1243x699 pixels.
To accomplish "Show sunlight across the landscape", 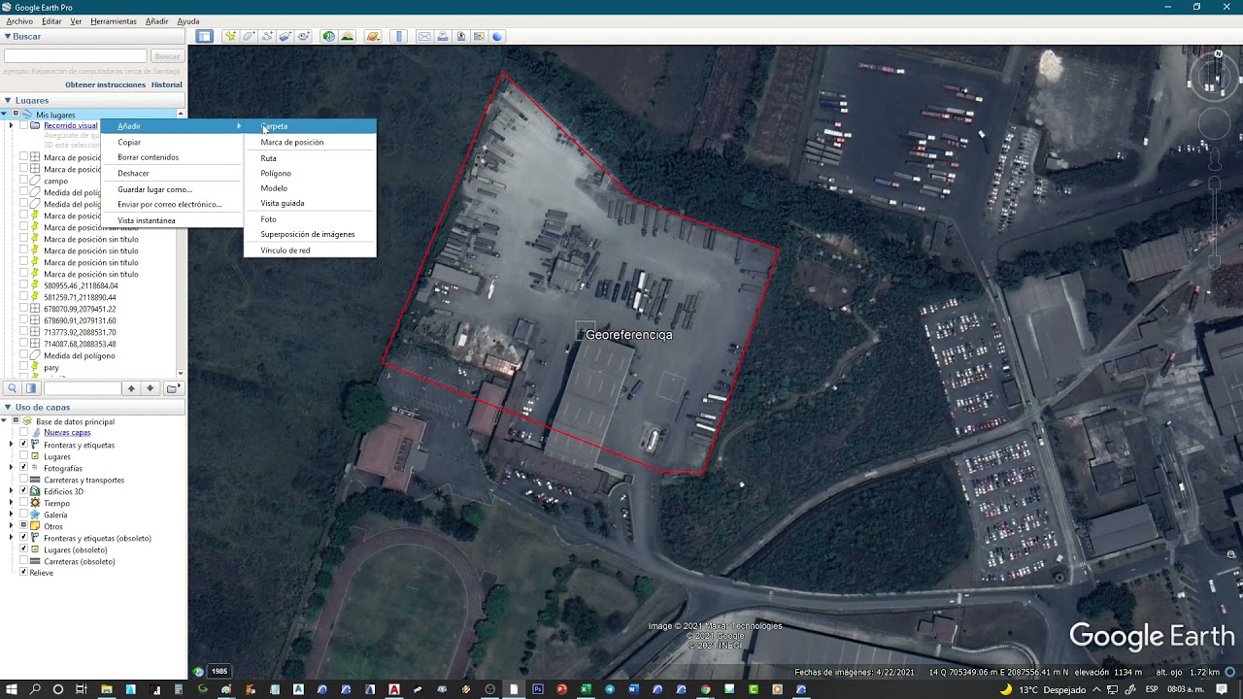I will point(347,37).
